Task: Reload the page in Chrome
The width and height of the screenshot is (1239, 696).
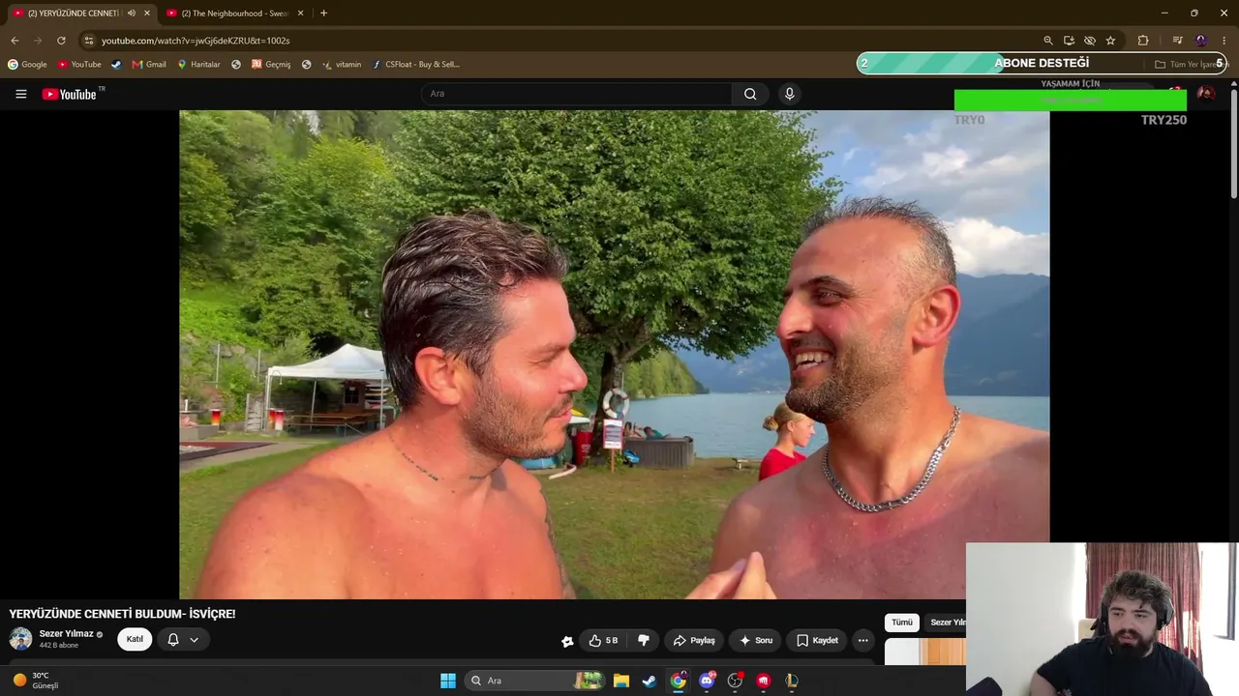Action: coord(61,41)
